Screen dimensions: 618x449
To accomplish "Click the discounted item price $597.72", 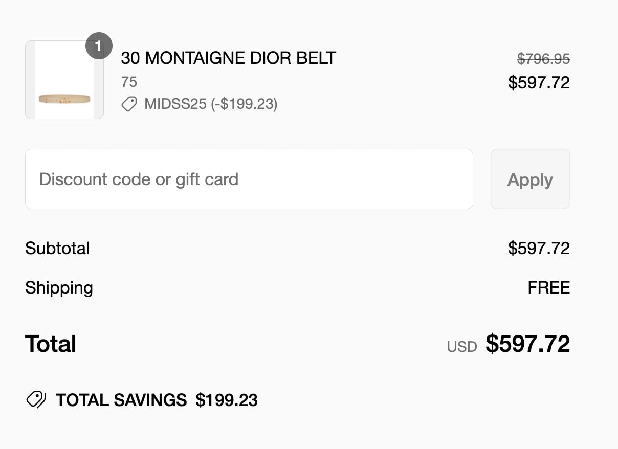I will coord(539,82).
